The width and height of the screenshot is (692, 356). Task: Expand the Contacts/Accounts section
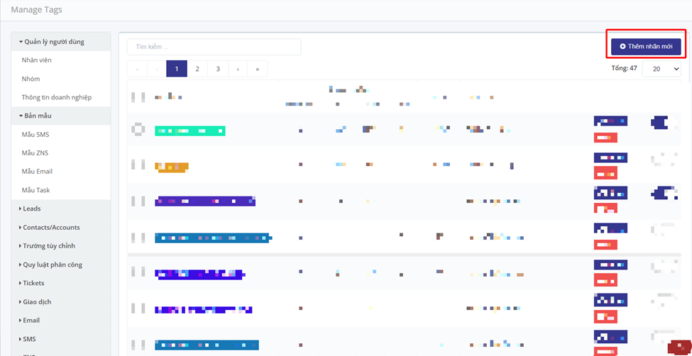pyautogui.click(x=50, y=228)
